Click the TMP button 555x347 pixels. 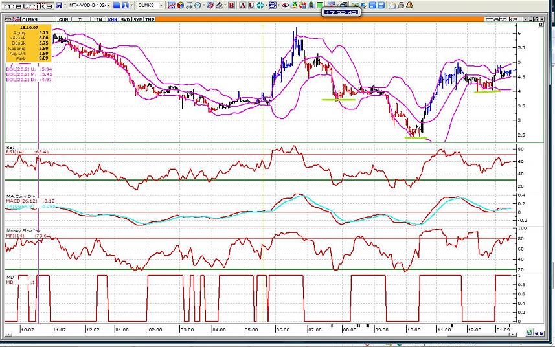(x=150, y=19)
